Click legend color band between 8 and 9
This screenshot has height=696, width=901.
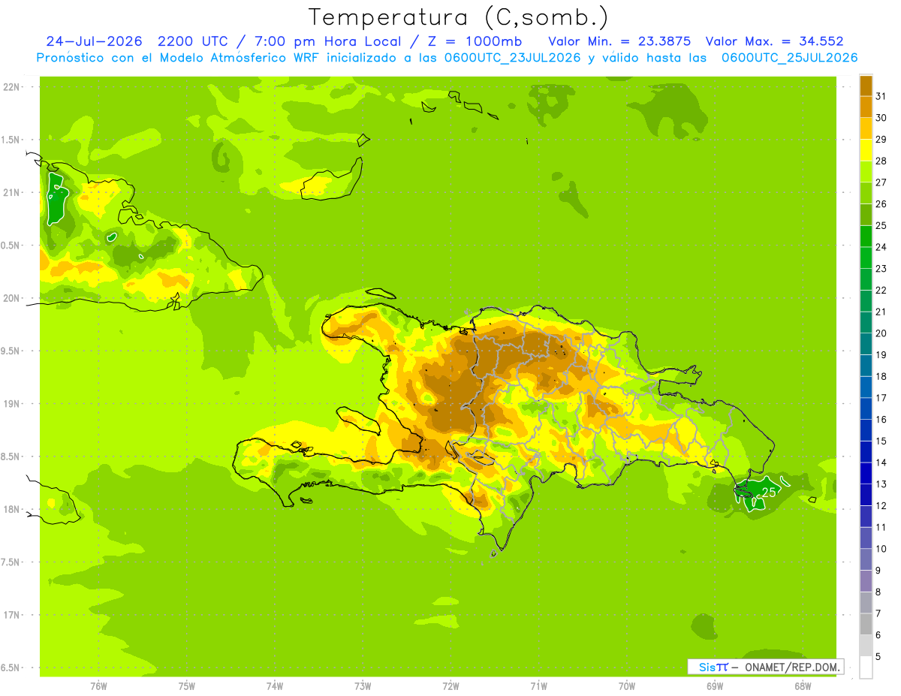click(x=866, y=581)
